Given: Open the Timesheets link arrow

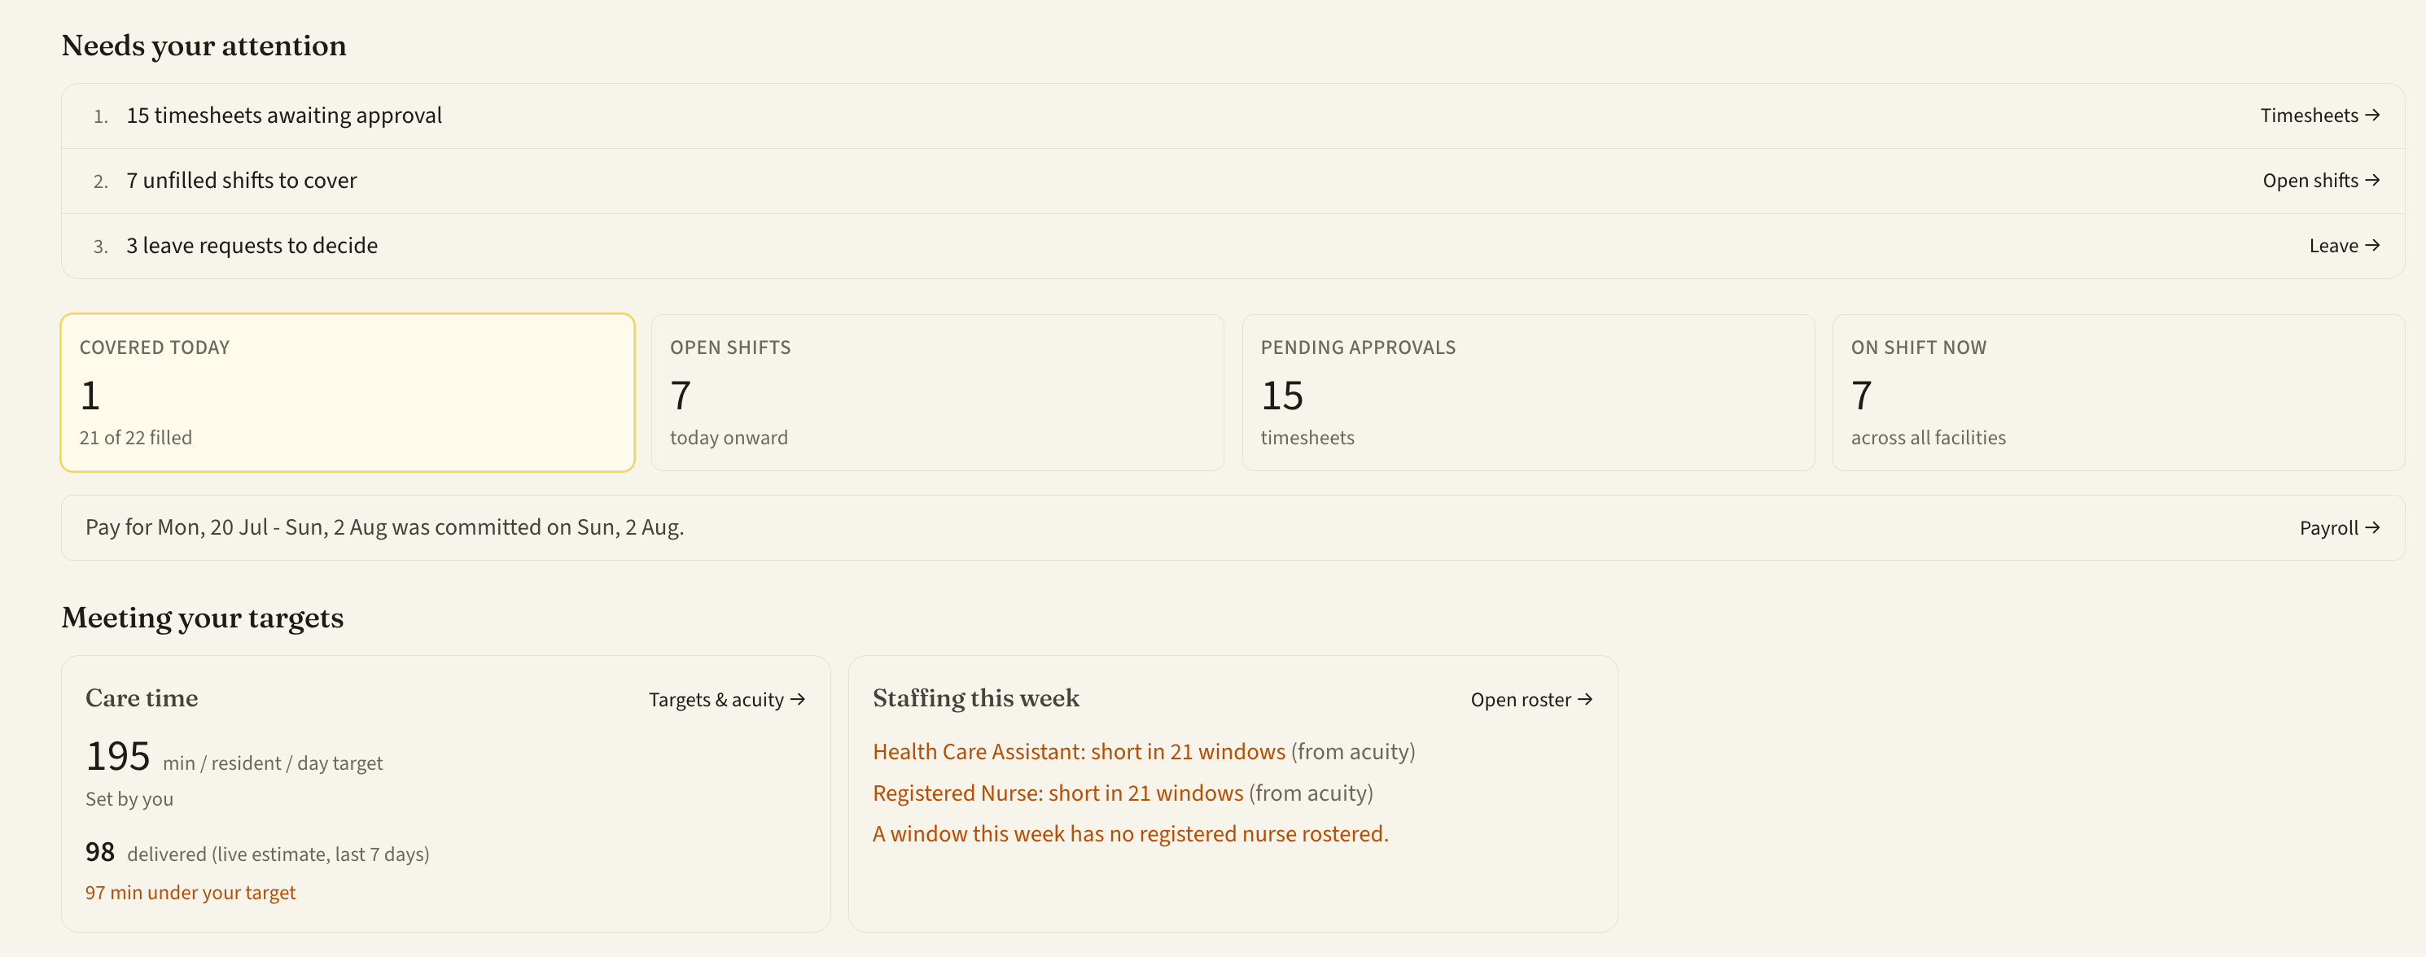Looking at the screenshot, I should (2319, 116).
